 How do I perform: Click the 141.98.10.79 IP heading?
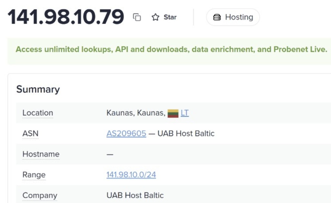[x=66, y=17]
